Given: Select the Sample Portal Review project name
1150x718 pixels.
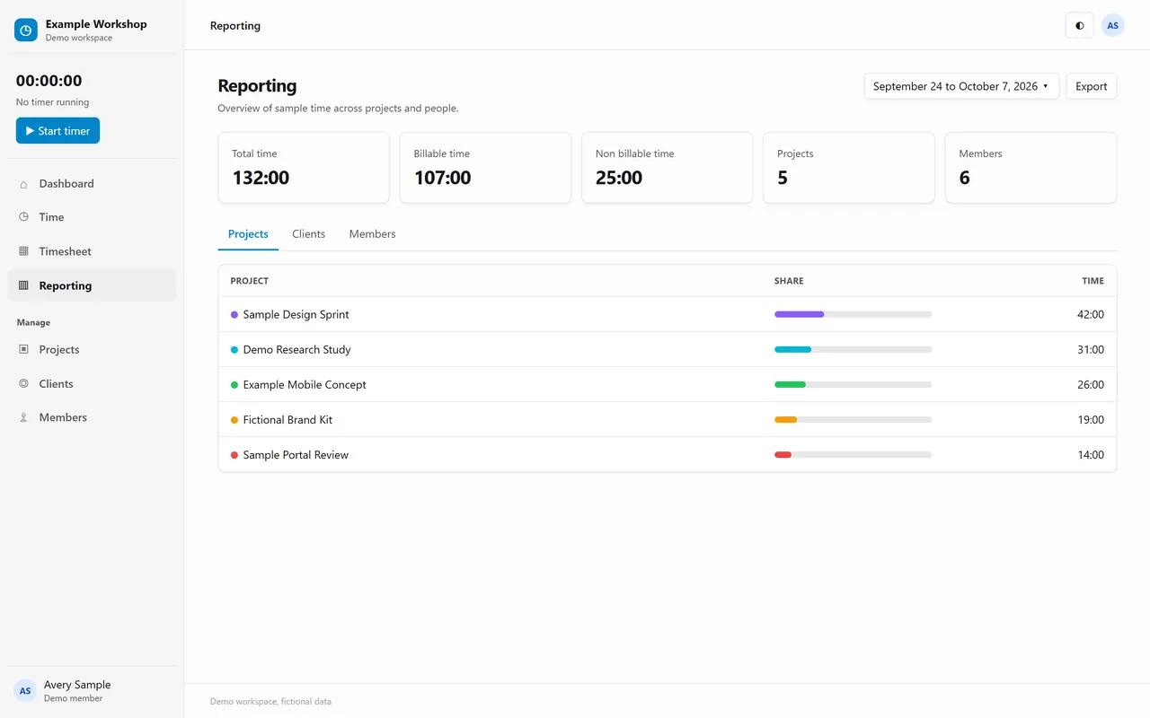Looking at the screenshot, I should tap(296, 454).
